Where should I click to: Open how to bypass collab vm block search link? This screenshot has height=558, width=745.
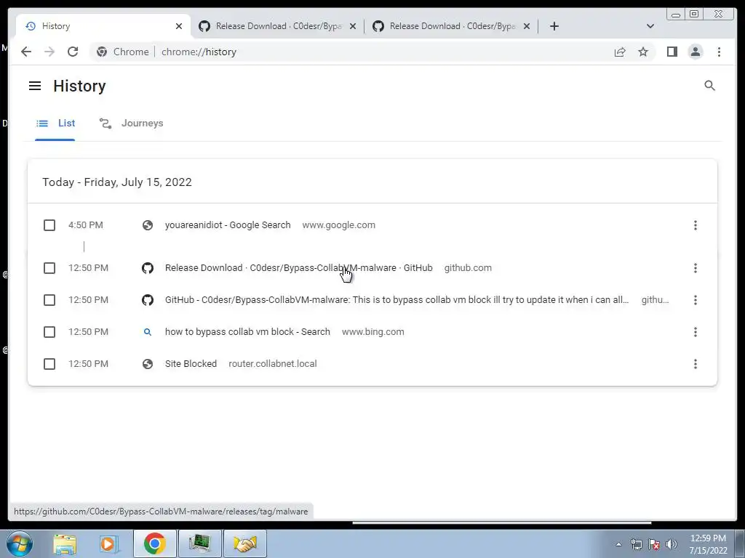[247, 331]
